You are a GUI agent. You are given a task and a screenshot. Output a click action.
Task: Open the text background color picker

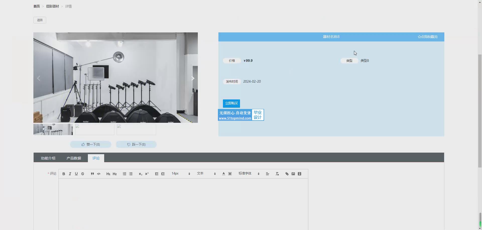[x=230, y=174]
